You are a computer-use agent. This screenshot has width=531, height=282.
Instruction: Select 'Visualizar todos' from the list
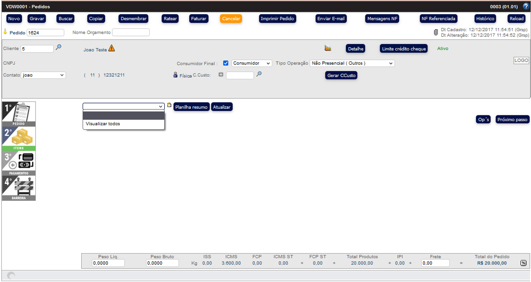click(103, 124)
